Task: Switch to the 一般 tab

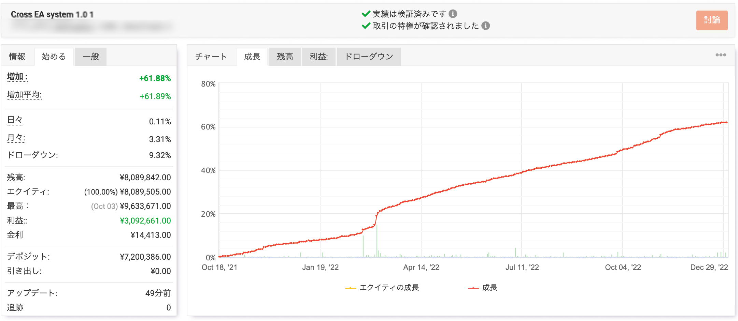Action: (x=91, y=57)
